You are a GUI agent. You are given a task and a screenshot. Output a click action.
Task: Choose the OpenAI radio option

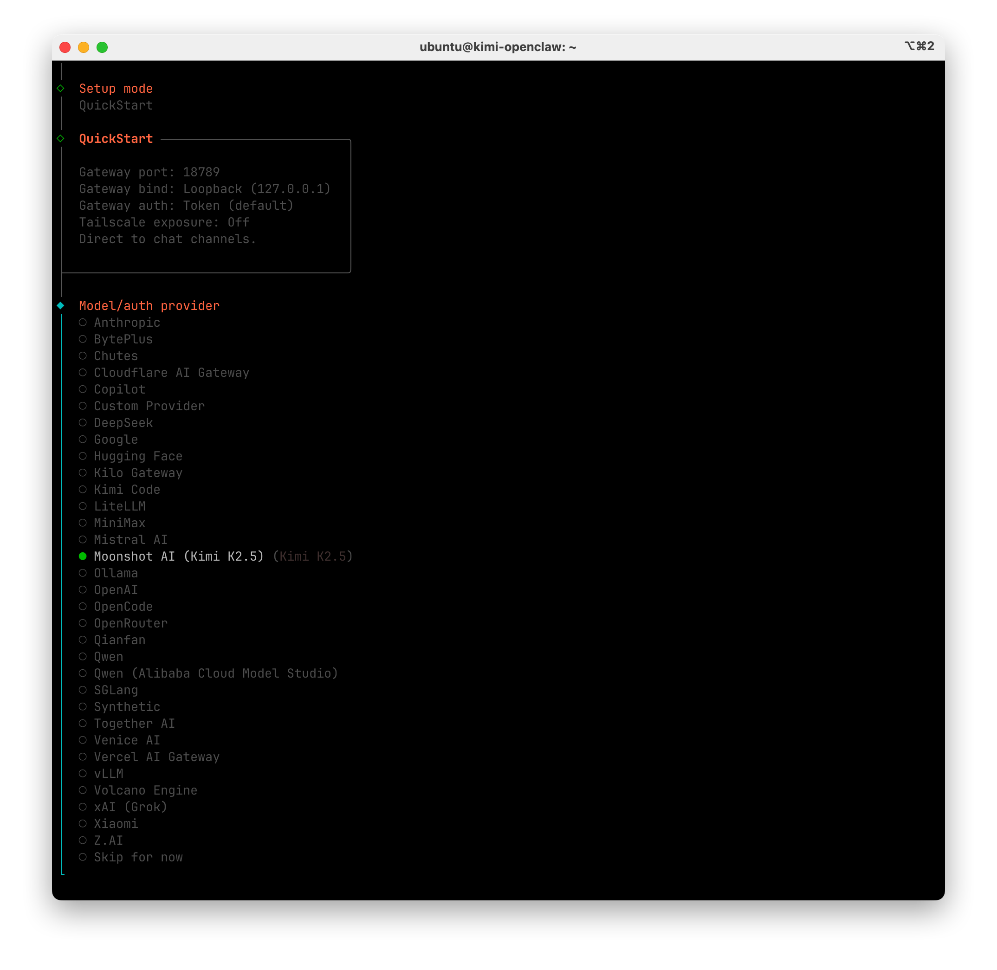click(116, 590)
